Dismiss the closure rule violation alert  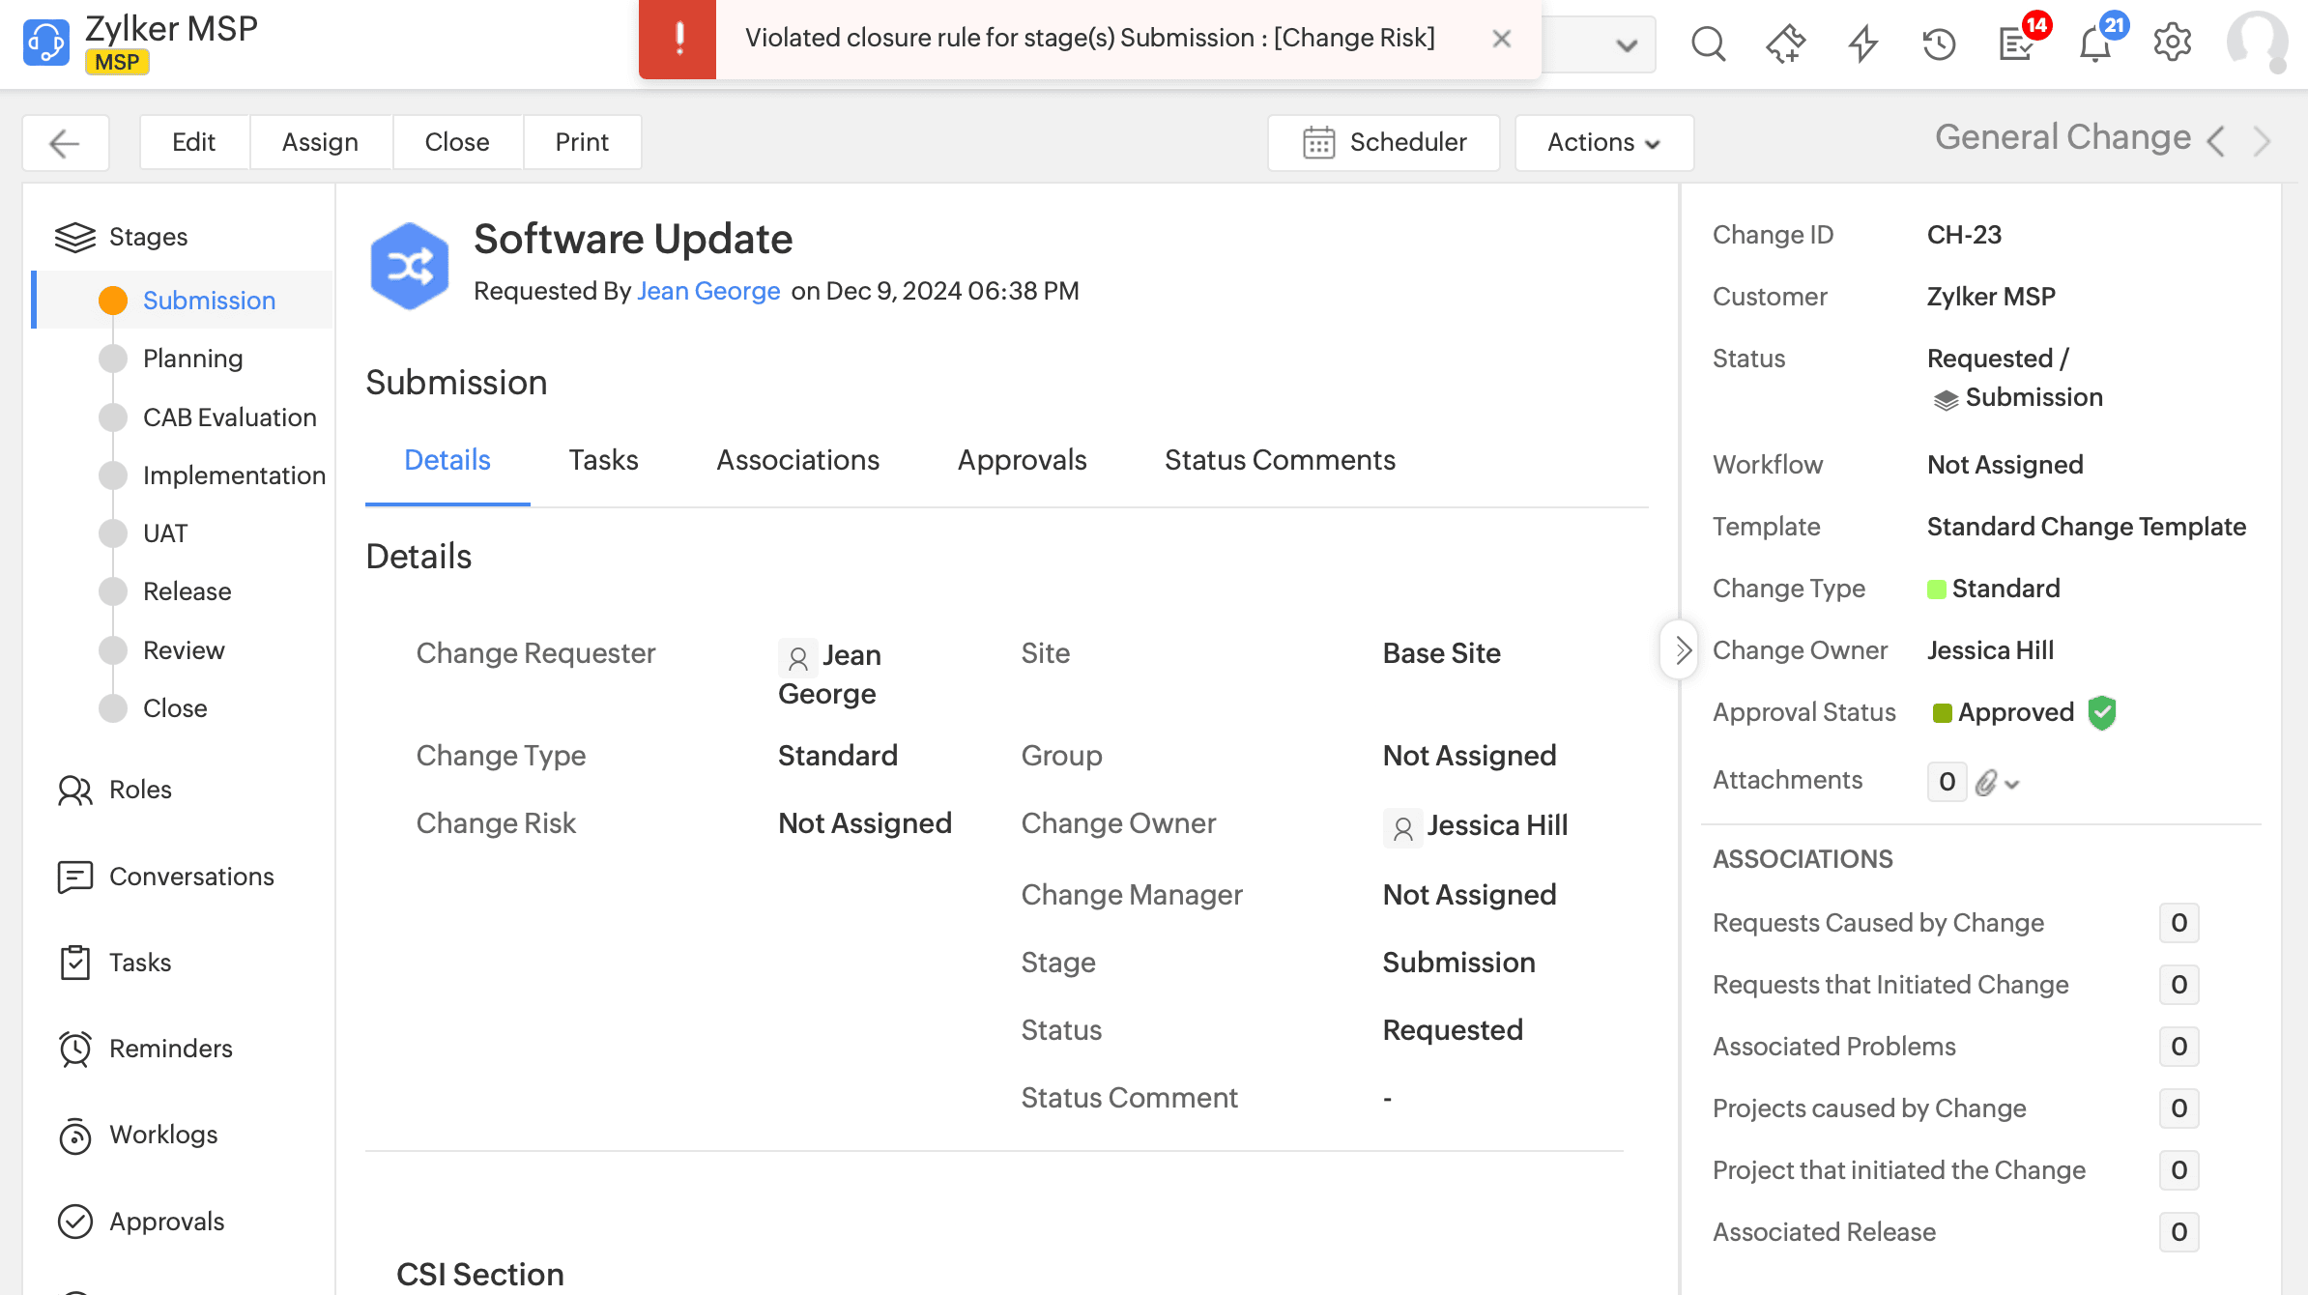(x=1501, y=39)
